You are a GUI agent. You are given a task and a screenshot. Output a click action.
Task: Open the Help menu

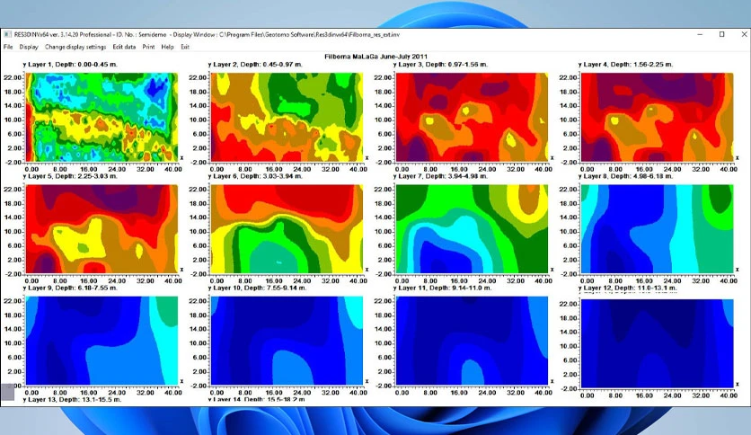click(168, 47)
